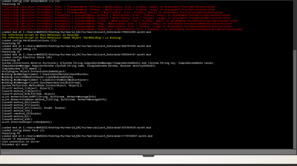The image size is (297, 166).
Task: Click the console command input field
Action: click(148, 152)
